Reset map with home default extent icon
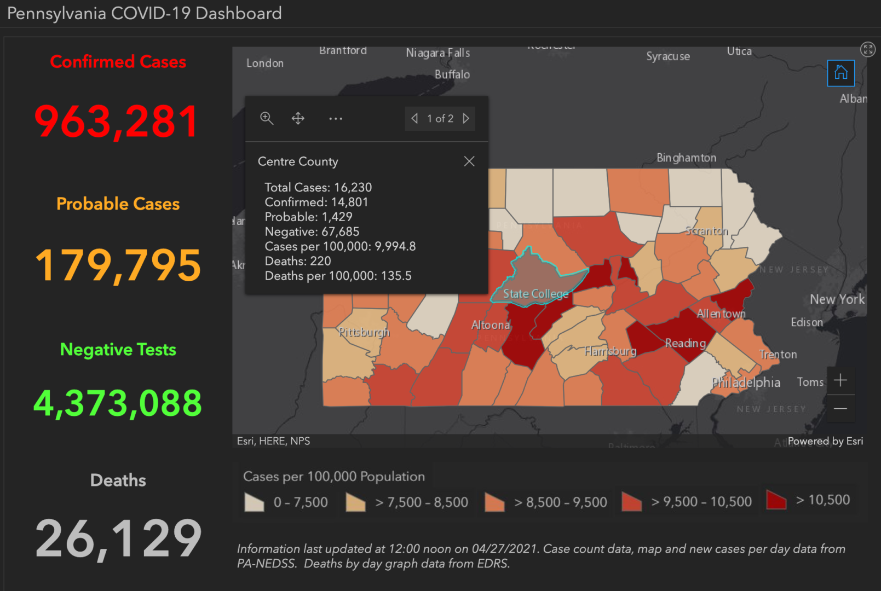This screenshot has width=881, height=591. point(840,73)
